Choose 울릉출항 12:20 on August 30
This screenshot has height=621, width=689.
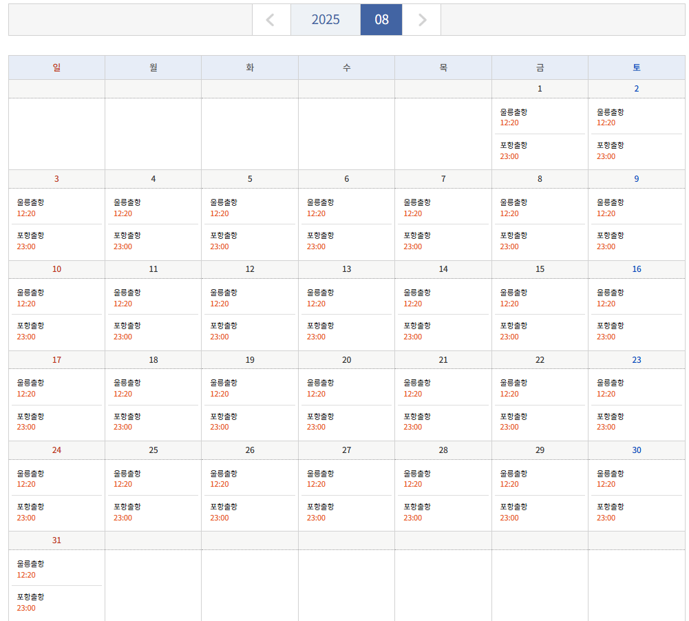coord(611,478)
